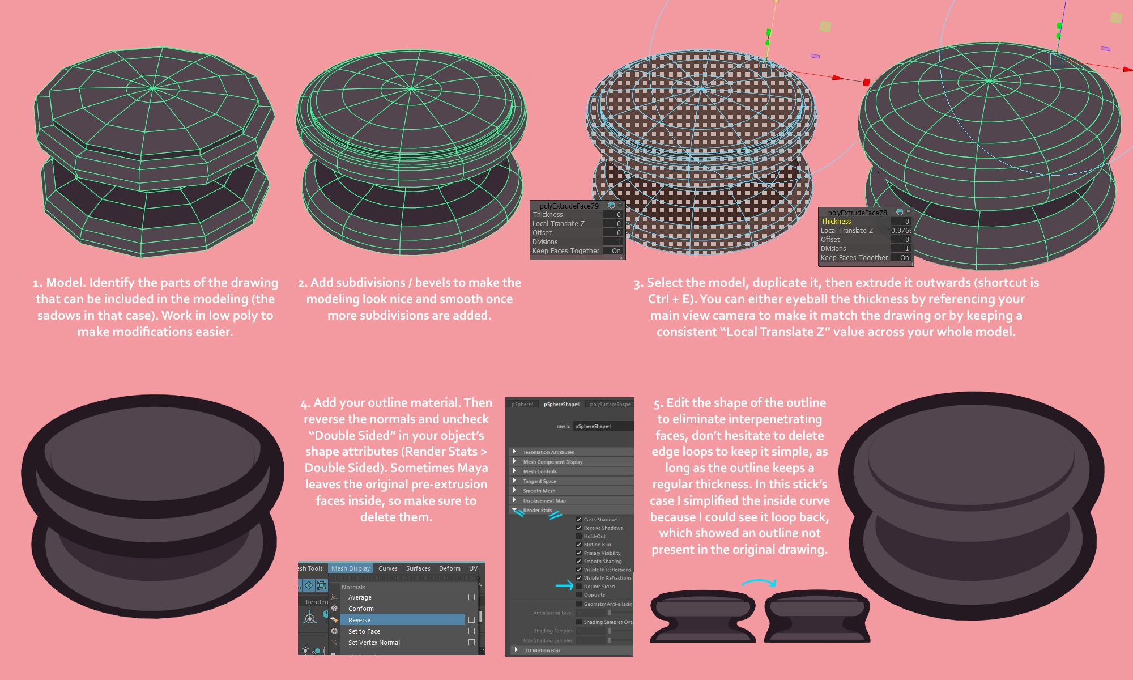Enable the Double Sided checkbox
Viewport: 1133px width, 680px height.
tap(579, 586)
